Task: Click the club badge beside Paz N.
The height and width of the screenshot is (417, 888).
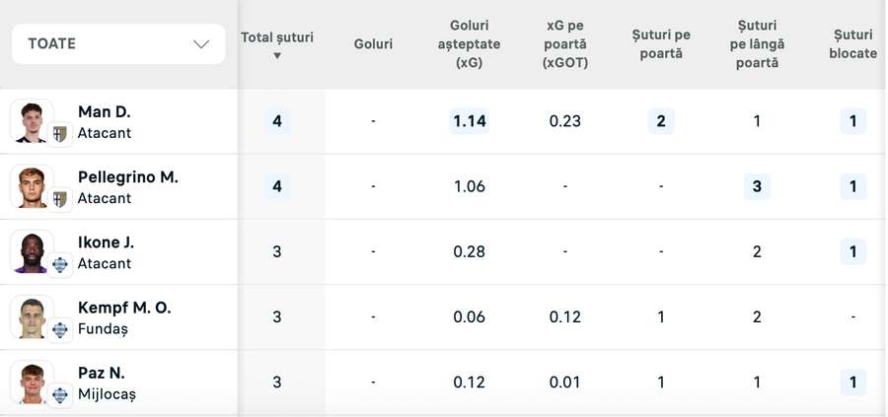Action: (x=59, y=395)
